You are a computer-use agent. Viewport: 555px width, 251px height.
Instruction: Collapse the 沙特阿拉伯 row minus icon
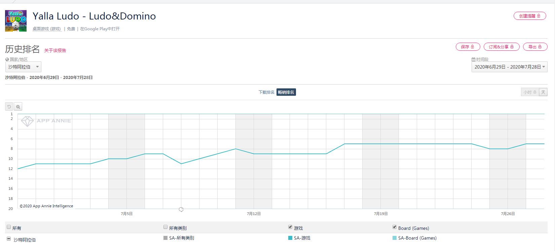coord(9,239)
